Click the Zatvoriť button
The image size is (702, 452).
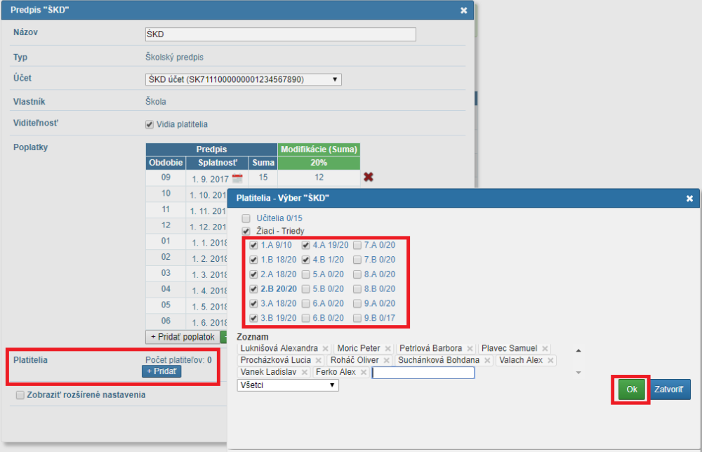[669, 390]
